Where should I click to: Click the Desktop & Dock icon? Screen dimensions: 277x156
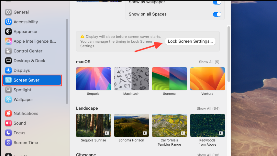[x=8, y=61]
